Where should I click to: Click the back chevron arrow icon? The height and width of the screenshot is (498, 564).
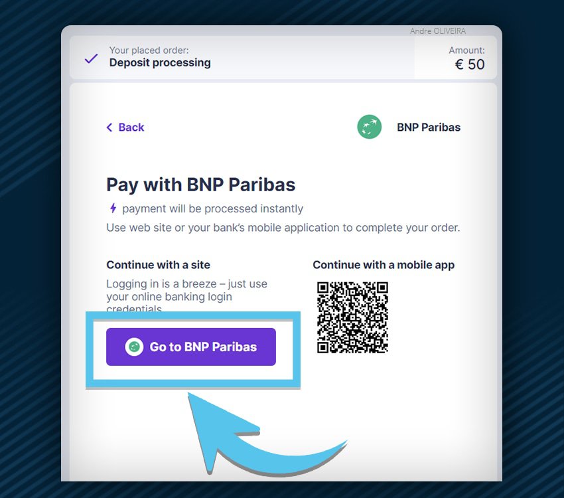(x=109, y=127)
